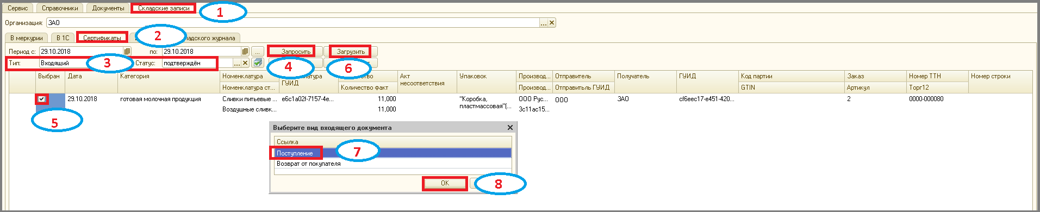Screen dimensions: 1040x212
Task: Select the date cell 29.10.2018
Action: tap(92, 99)
